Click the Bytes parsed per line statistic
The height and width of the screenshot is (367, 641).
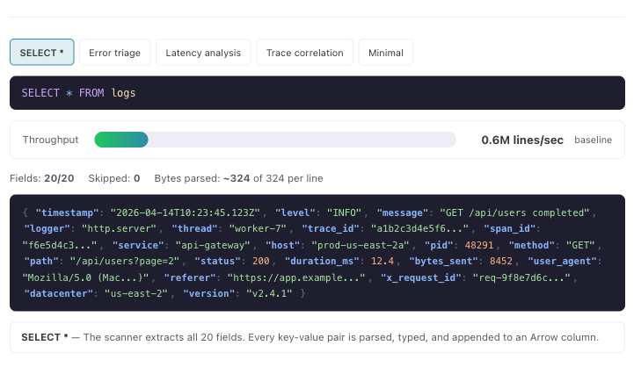[x=238, y=178]
